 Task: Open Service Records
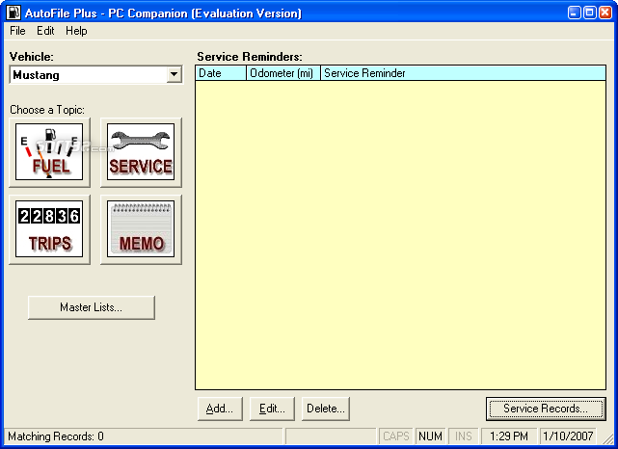(546, 409)
